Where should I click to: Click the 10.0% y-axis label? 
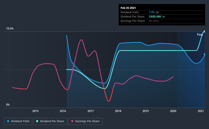pyautogui.click(x=10, y=28)
